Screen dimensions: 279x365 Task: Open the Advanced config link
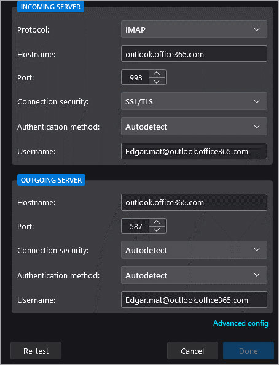pos(241,323)
